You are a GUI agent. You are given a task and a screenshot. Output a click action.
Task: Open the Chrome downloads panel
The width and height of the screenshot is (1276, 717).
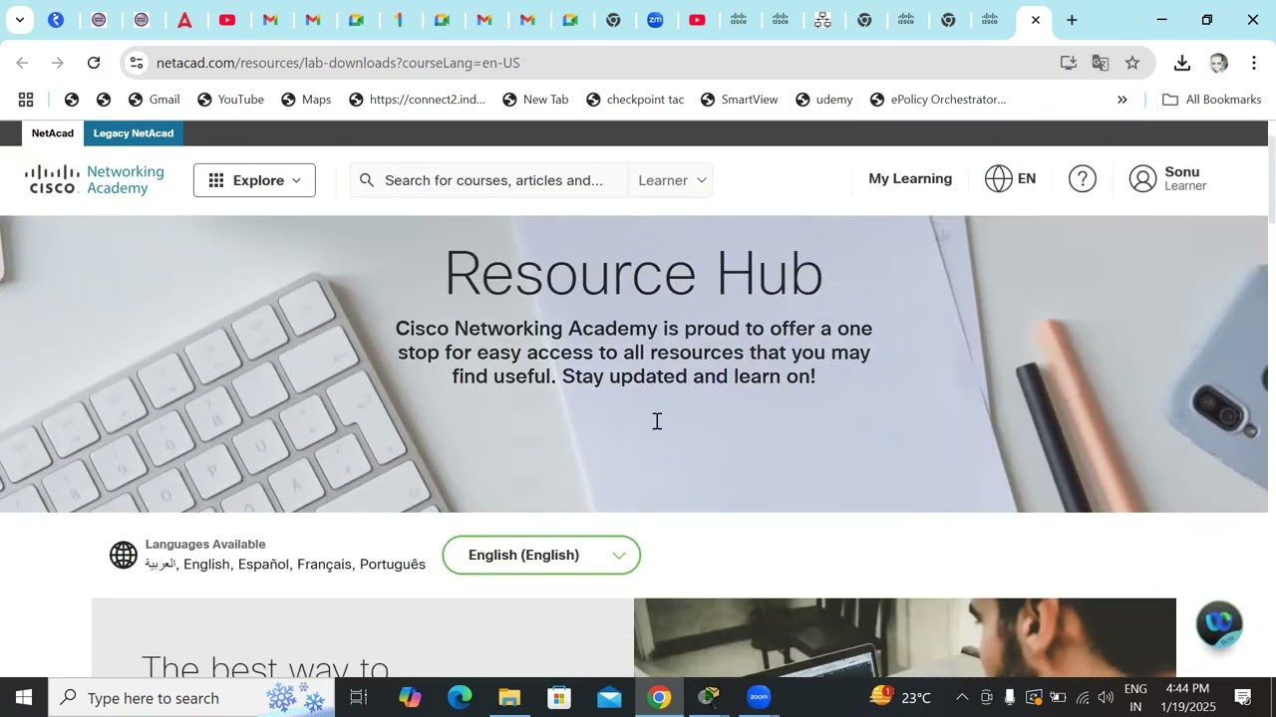[x=1182, y=63]
